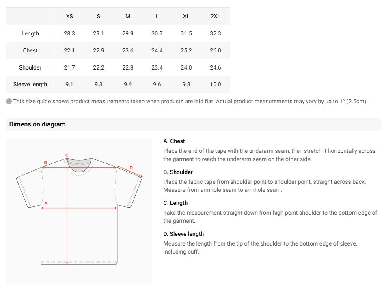This screenshot has width=384, height=289.
Task: Click the Dimension diagram section header
Action: [37, 124]
